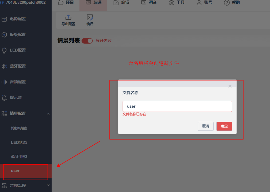Click the 编译 compile icon in toolbar
The image size is (270, 192).
(90, 17)
